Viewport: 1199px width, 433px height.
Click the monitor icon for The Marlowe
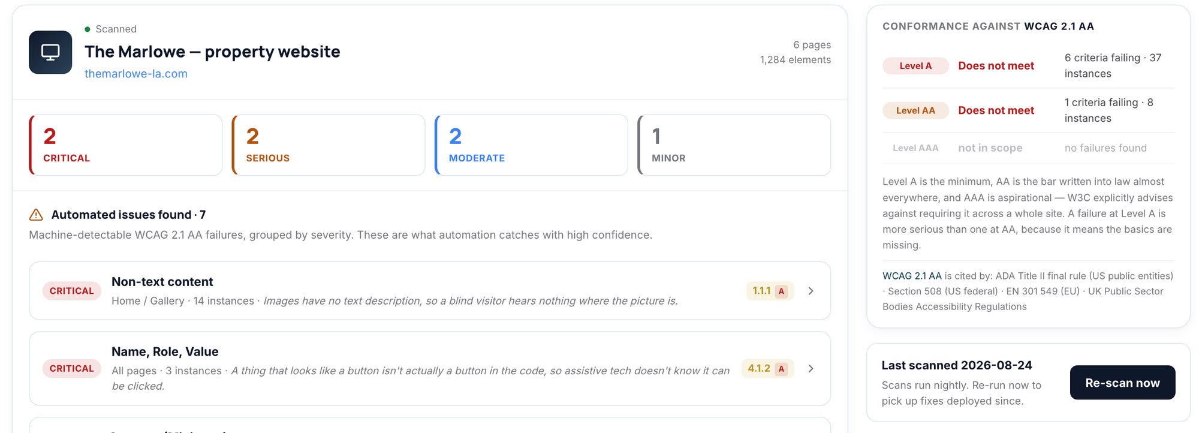click(50, 52)
